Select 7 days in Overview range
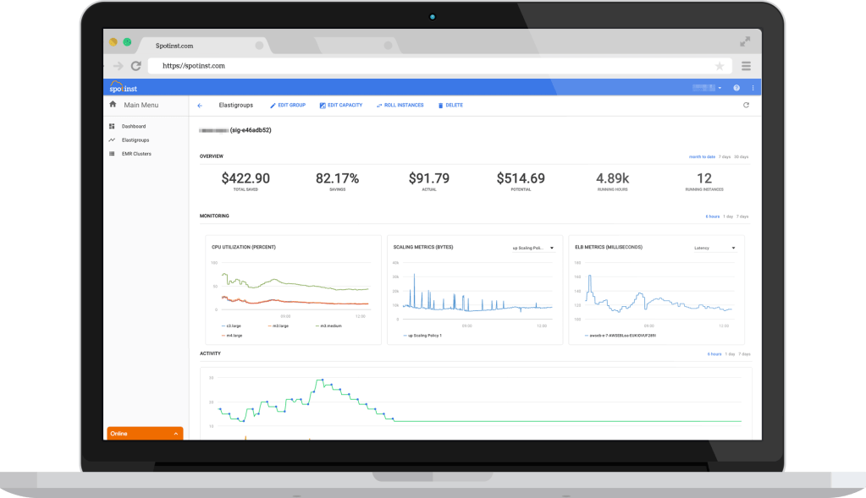Viewport: 866px width, 498px height. 724,156
